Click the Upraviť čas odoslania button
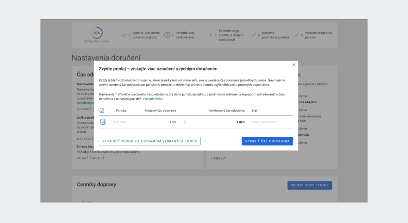 [x=267, y=141]
